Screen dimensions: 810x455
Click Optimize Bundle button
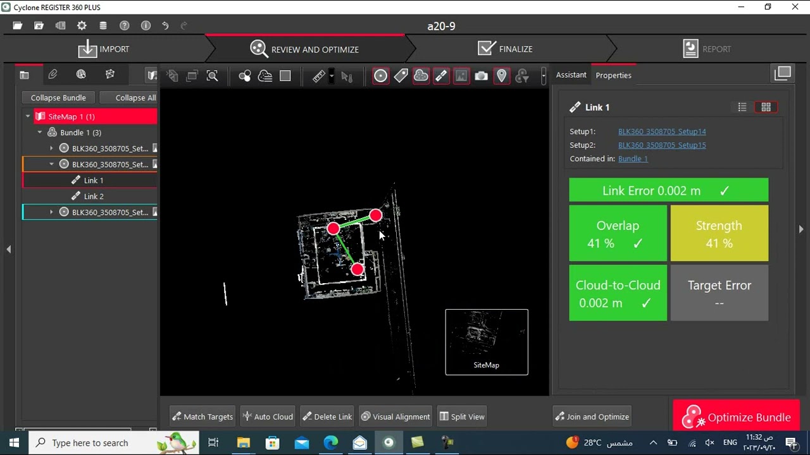point(736,416)
